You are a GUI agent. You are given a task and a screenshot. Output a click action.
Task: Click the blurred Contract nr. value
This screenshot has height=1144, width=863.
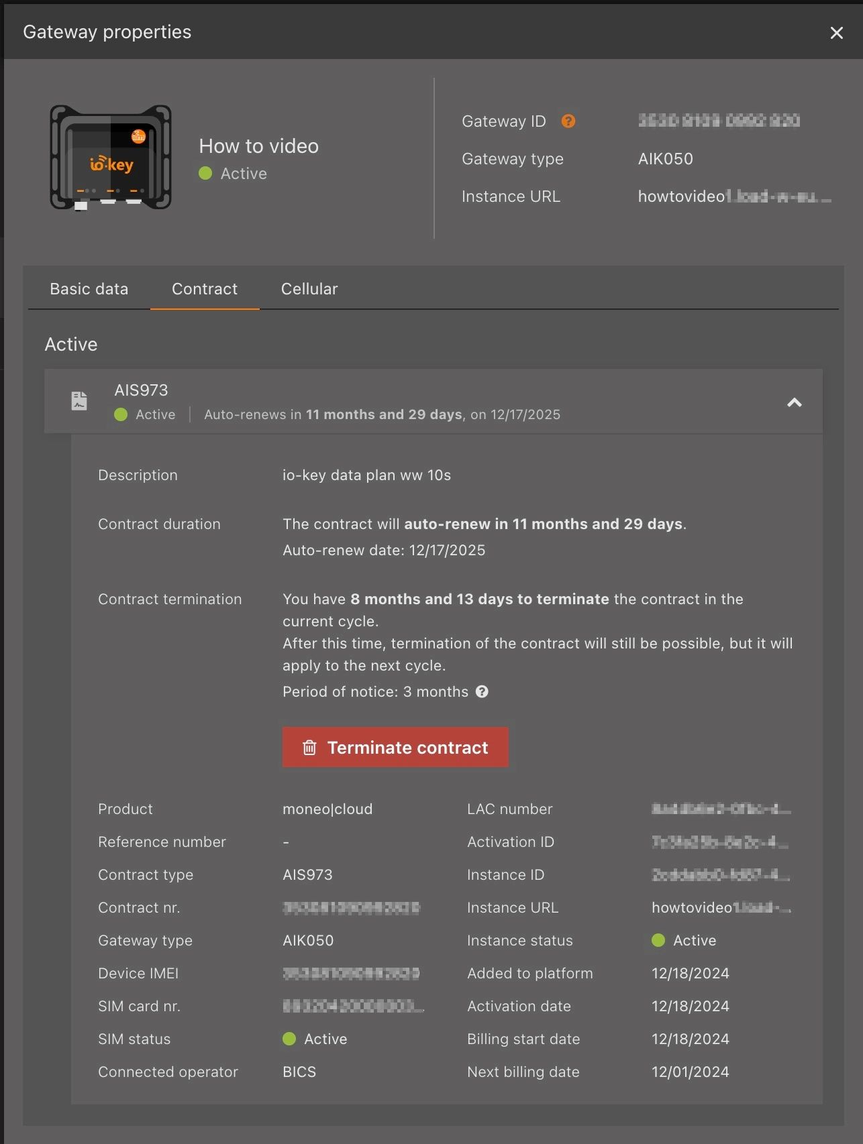[x=351, y=907]
